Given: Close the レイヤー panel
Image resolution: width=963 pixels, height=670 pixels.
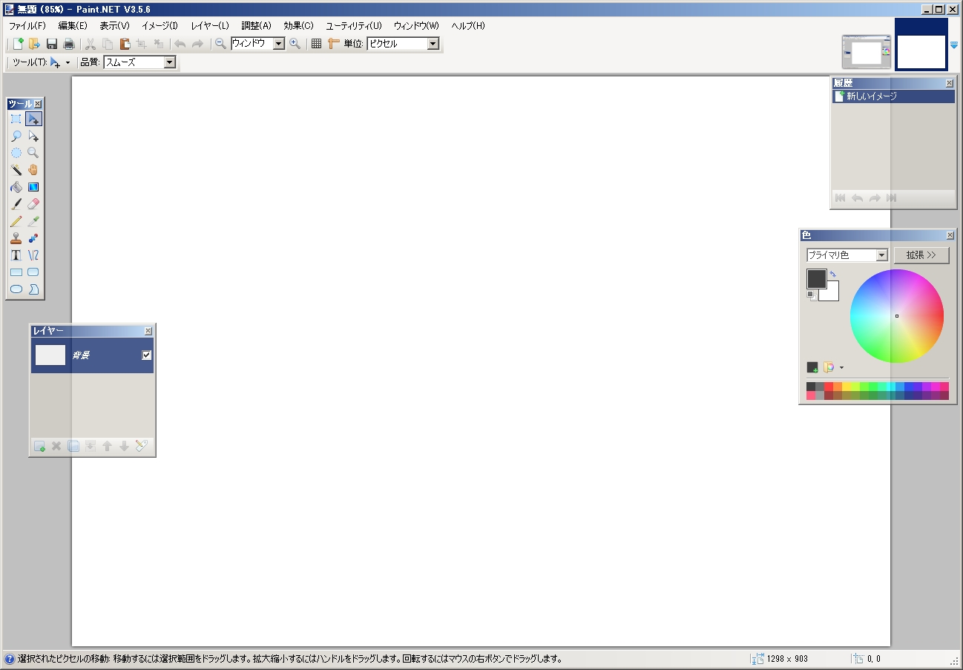Looking at the screenshot, I should coord(148,331).
